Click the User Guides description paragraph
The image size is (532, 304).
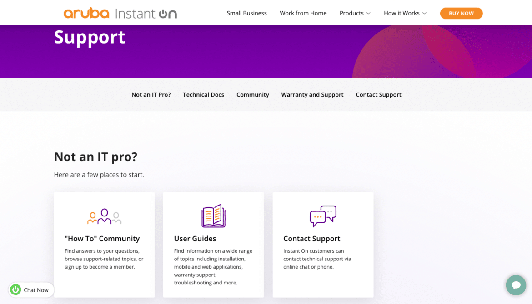tap(213, 267)
